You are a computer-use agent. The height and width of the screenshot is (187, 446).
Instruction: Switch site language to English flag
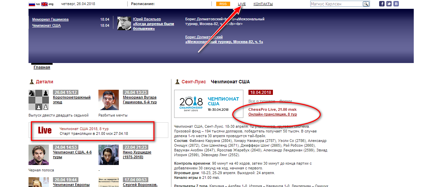coord(44,4)
